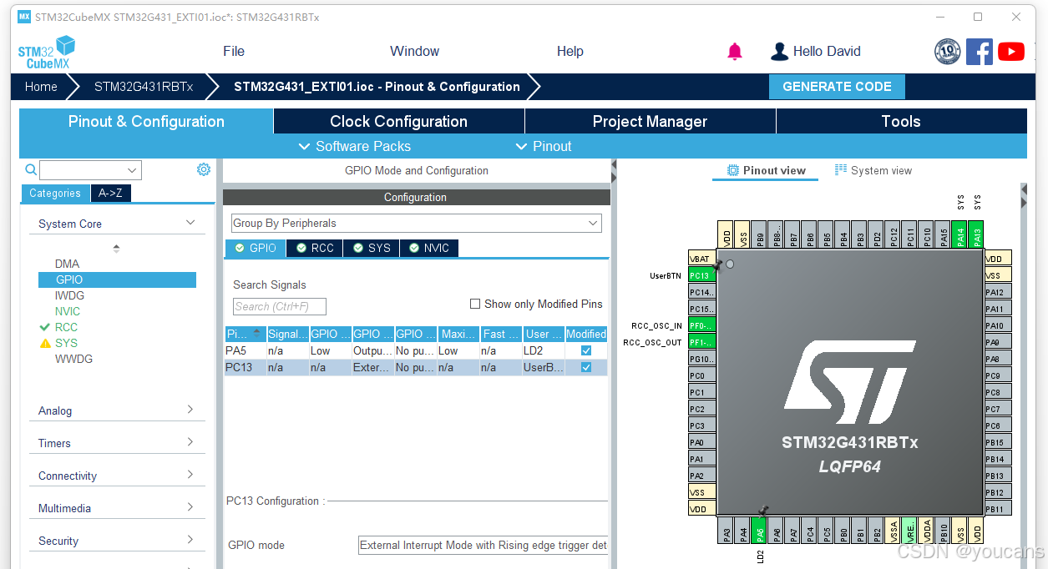Screen dimensions: 1048x569
Task: Click the GENERATE CODE button
Action: pyautogui.click(x=837, y=87)
